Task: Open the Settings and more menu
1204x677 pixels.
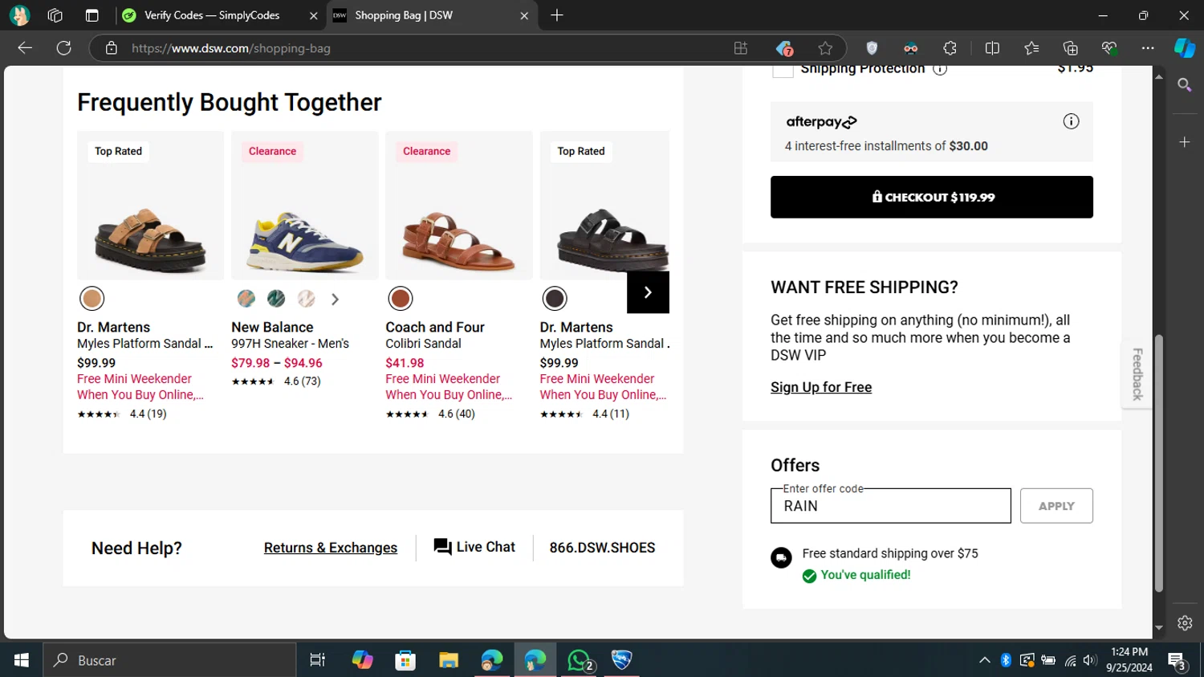Action: coord(1148,48)
